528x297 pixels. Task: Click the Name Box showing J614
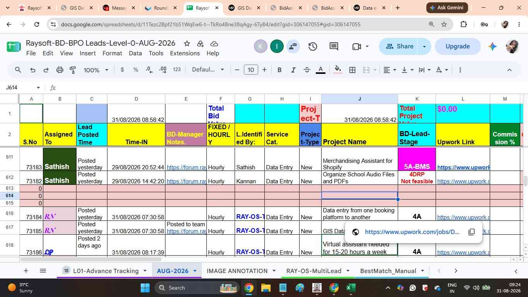click(22, 88)
